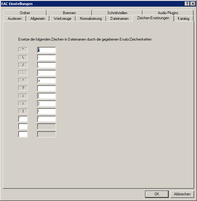197x201 pixels.
Task: Show the Katalog tab
Action: [x=183, y=19]
